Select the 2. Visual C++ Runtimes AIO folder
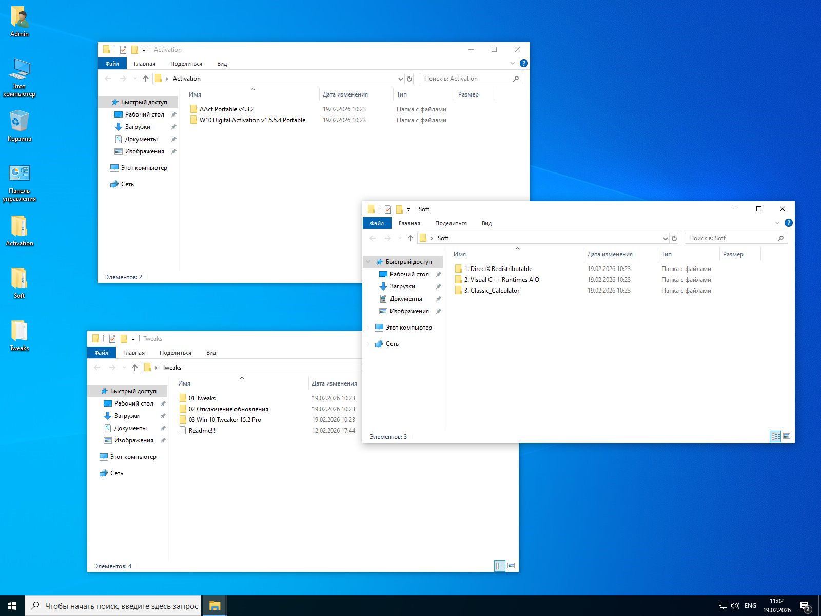821x616 pixels. [x=501, y=280]
